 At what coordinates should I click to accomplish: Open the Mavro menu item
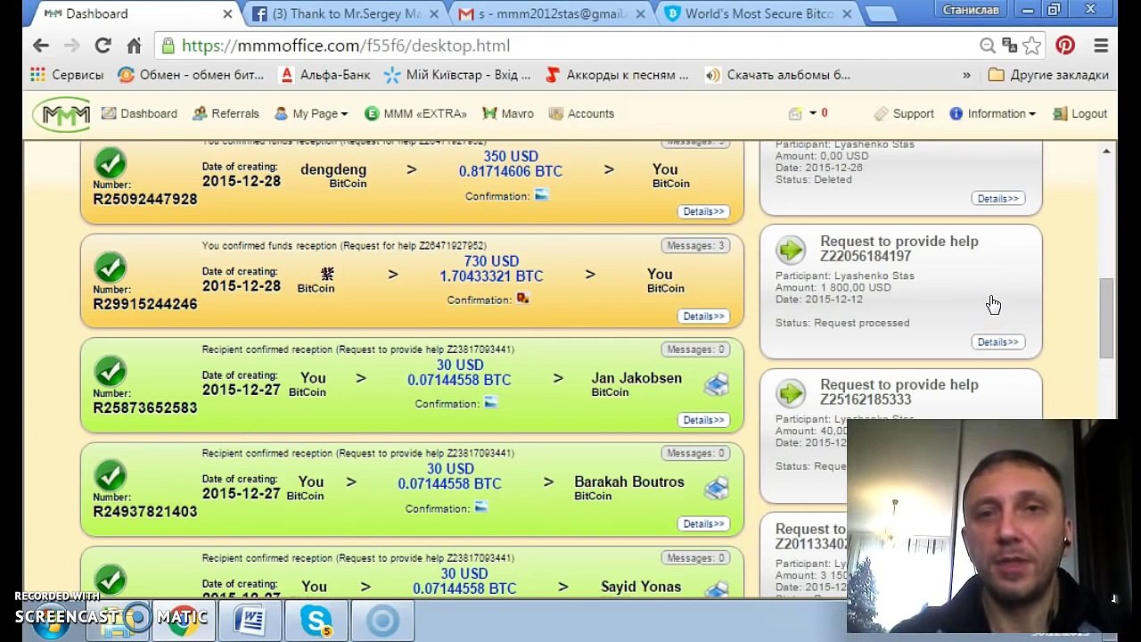coord(508,114)
